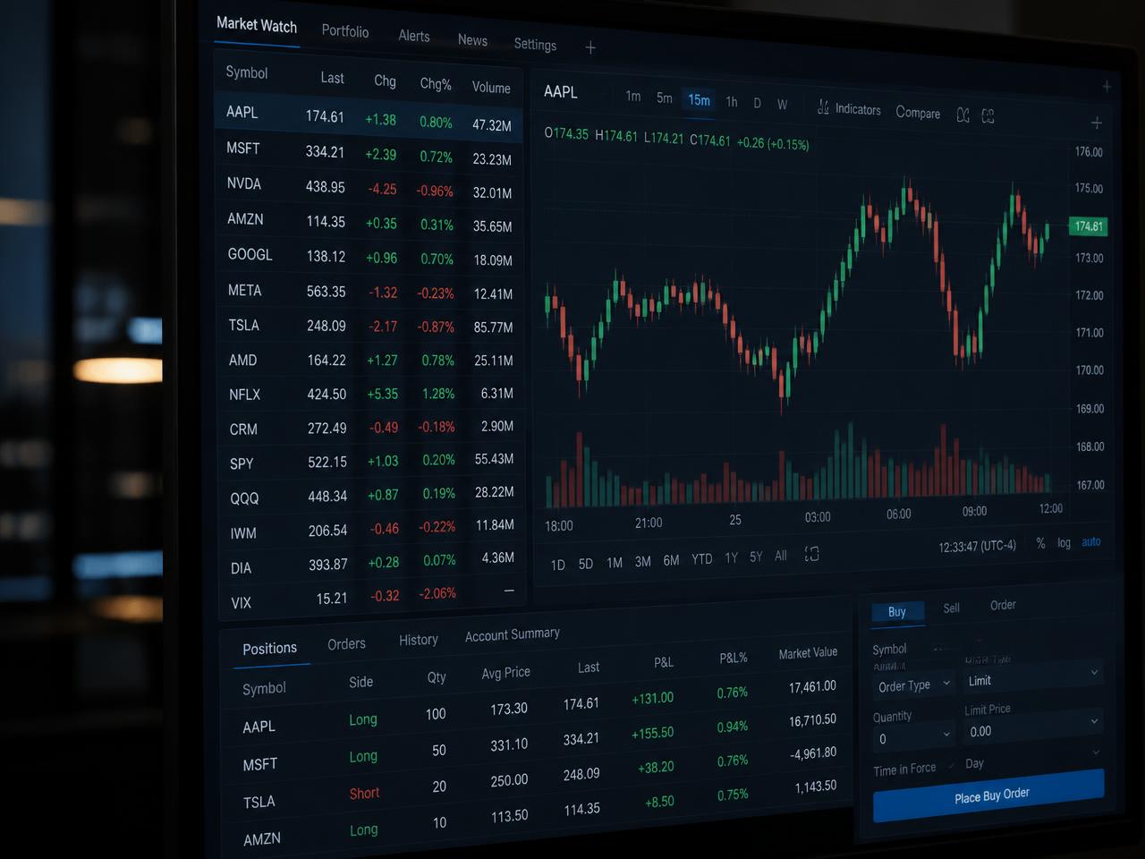
Task: Select the META watchlist row
Action: pyautogui.click(x=369, y=292)
